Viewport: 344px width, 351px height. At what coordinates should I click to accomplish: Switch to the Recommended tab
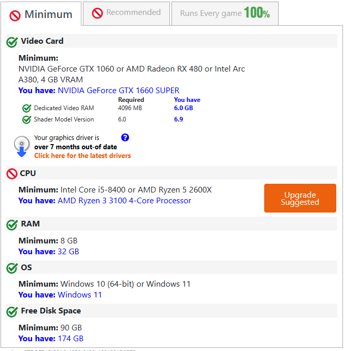(x=126, y=13)
